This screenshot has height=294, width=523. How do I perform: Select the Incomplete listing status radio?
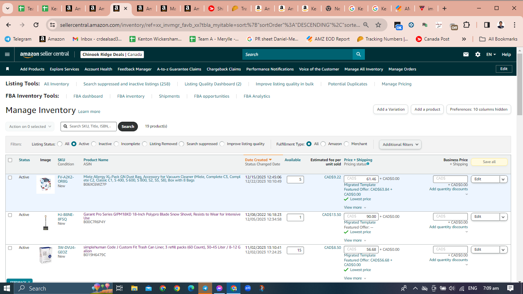[116, 144]
